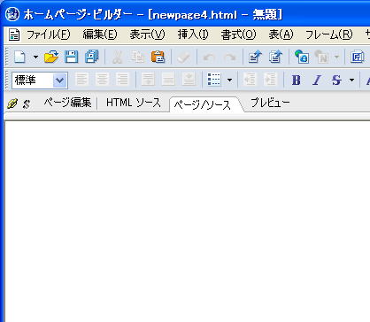Click the document icon in menu bar
The width and height of the screenshot is (370, 322).
(14, 35)
